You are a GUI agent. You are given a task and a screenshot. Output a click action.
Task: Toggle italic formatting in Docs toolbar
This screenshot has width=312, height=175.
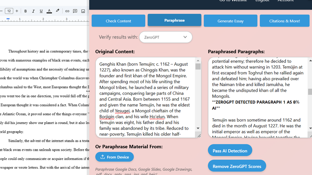[33, 11]
